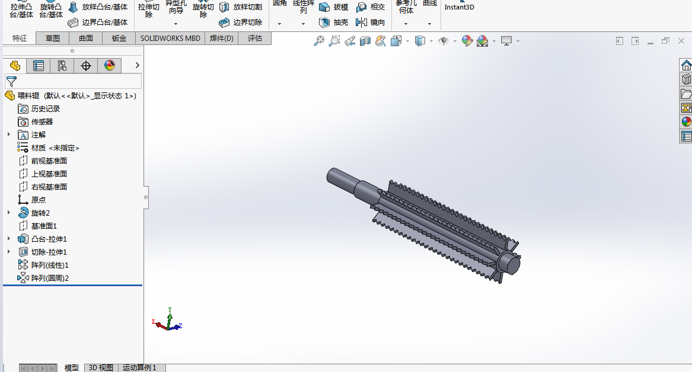Screen dimensions: 692x372
Task: Show more manager tabs arrow
Action: click(137, 65)
